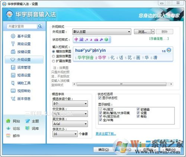Click the gear icon for 基本设置

click(x=13, y=36)
